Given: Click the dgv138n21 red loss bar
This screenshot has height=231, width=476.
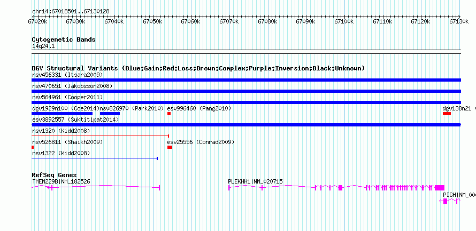Looking at the screenshot, I should (x=447, y=114).
